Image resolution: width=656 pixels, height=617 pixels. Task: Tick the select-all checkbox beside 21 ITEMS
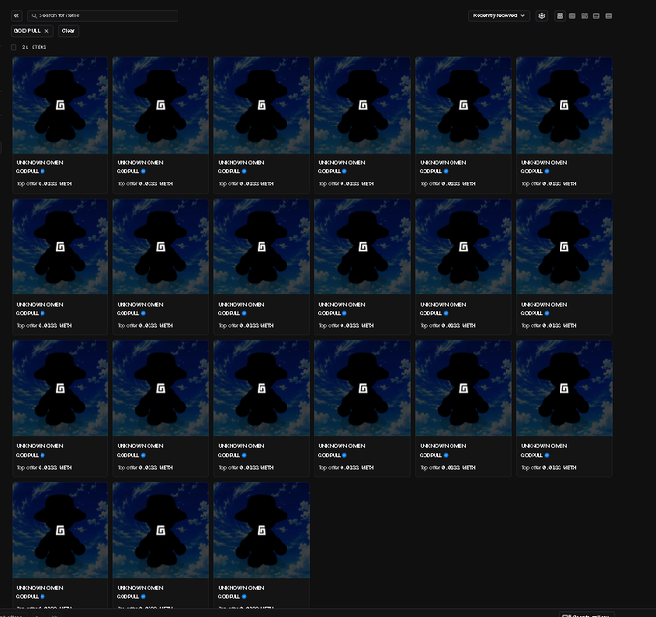pos(14,47)
